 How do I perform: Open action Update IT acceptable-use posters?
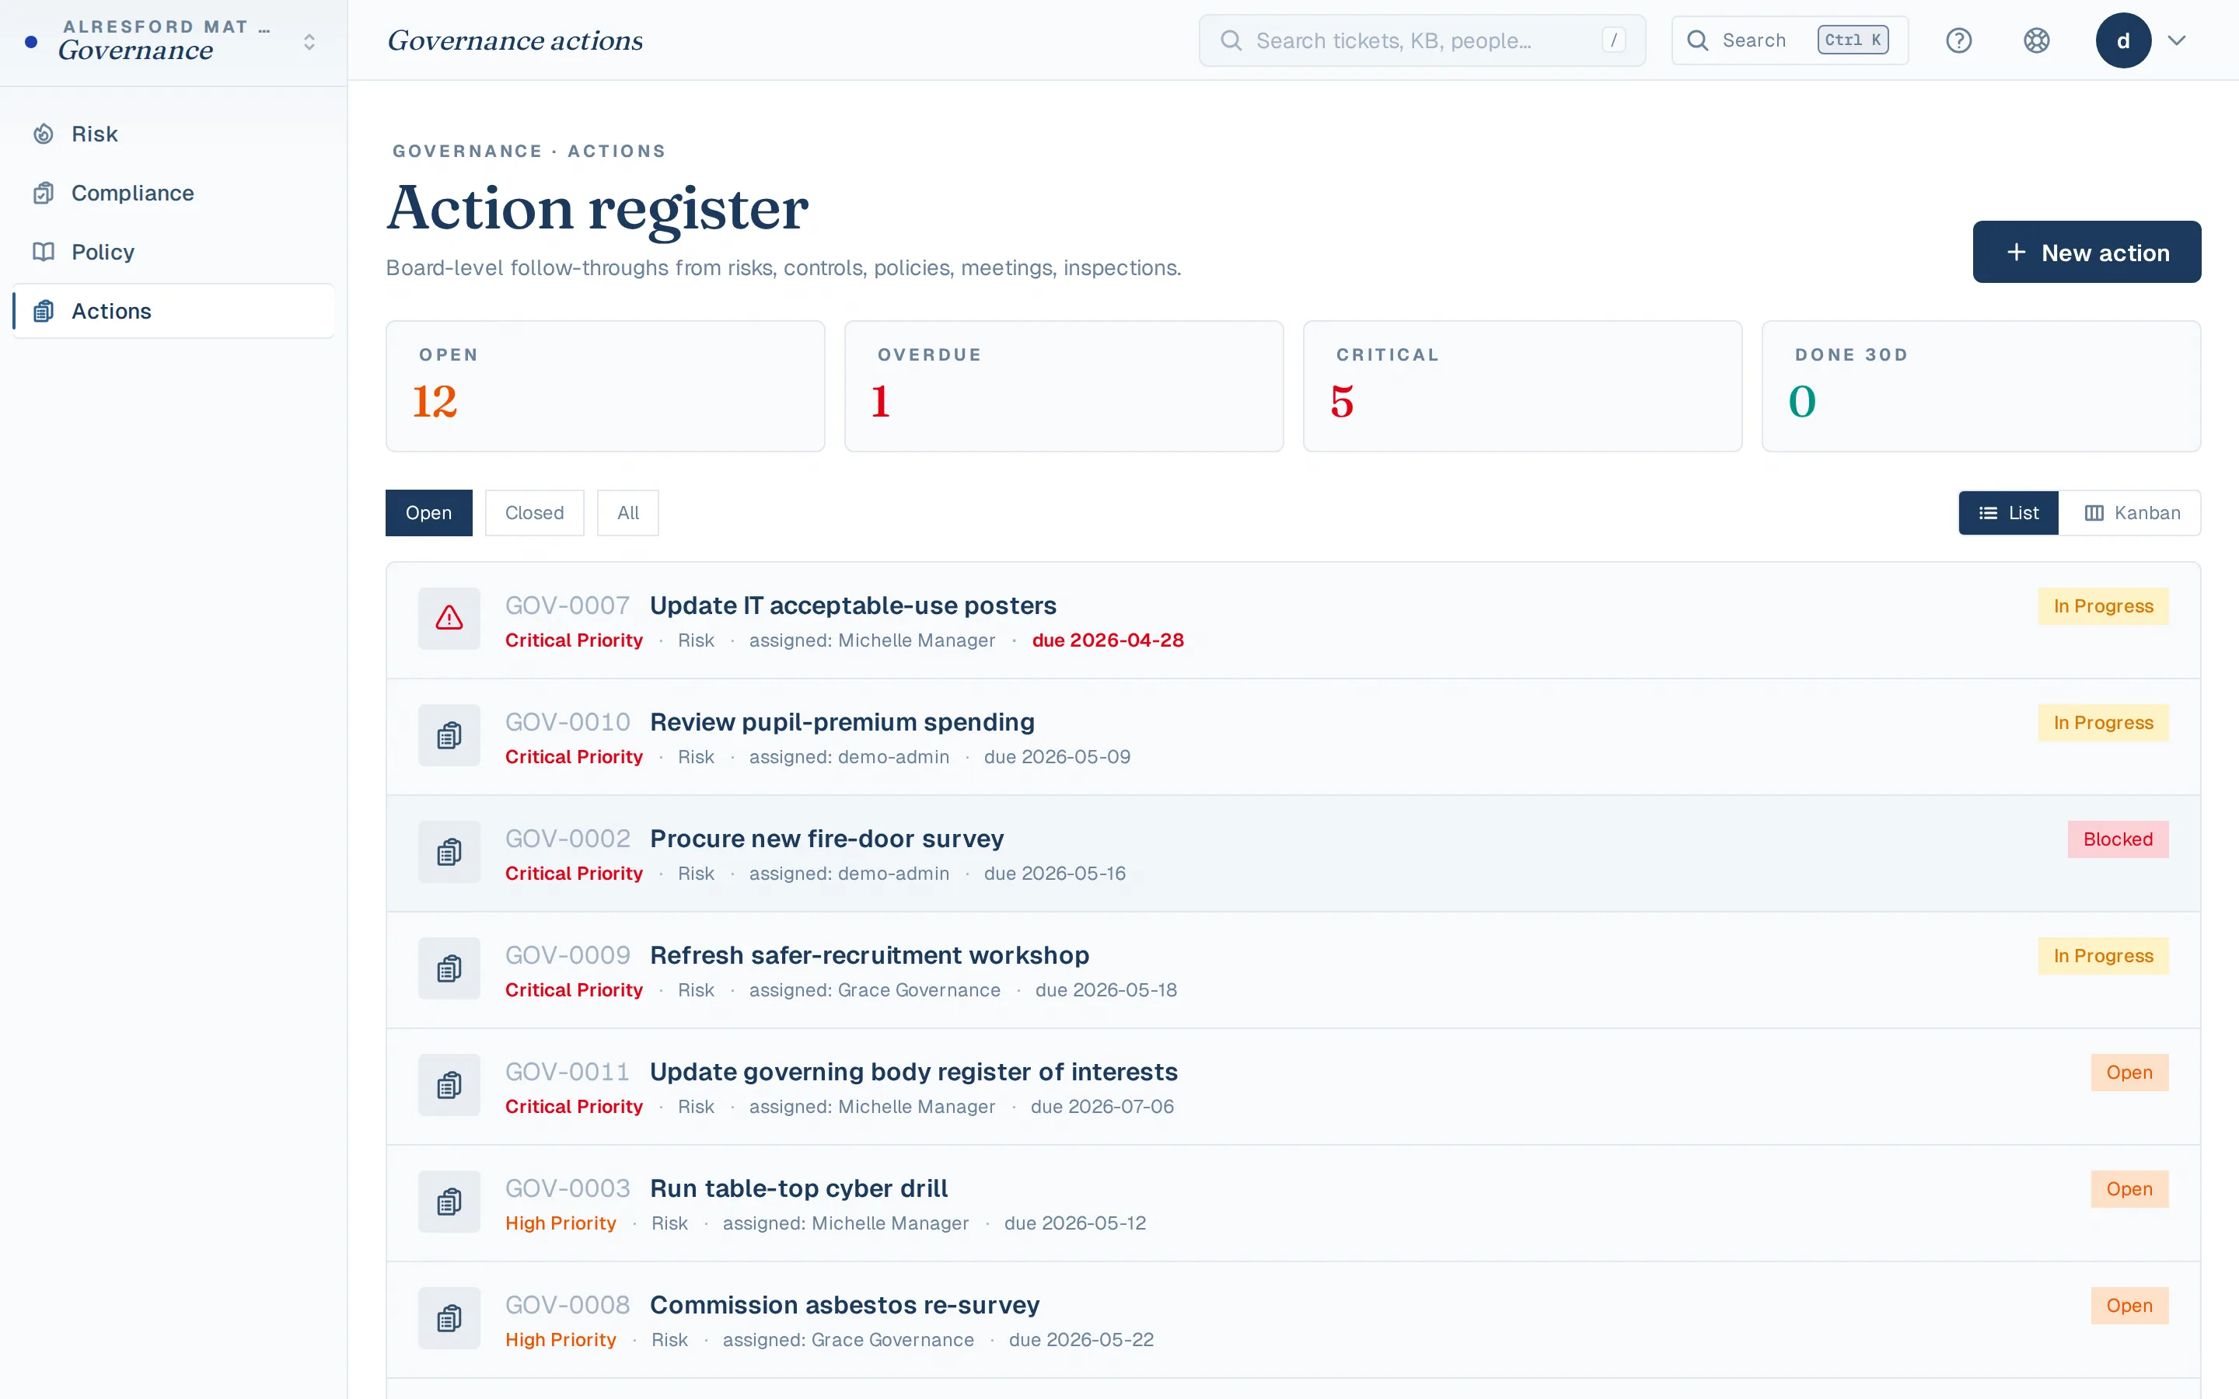click(853, 605)
